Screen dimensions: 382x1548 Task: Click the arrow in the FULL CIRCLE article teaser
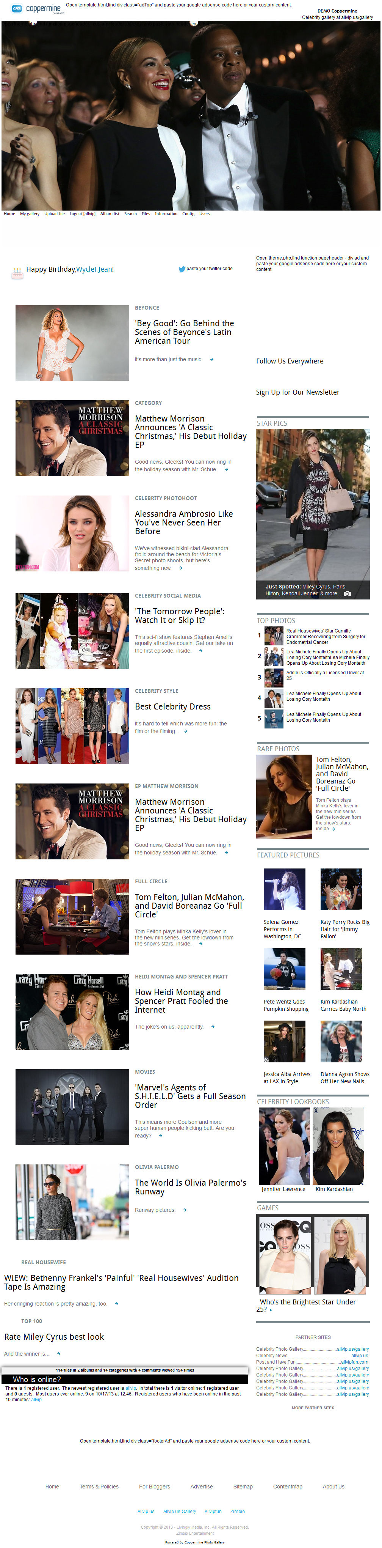click(200, 944)
